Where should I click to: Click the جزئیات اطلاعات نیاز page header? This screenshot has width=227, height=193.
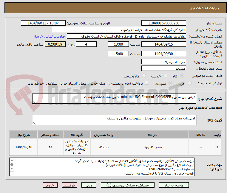click(x=205, y=8)
